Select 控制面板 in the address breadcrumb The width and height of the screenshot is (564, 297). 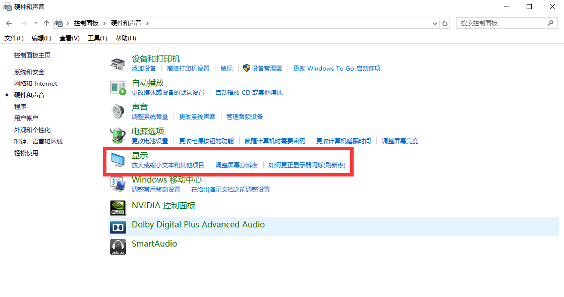pyautogui.click(x=86, y=23)
